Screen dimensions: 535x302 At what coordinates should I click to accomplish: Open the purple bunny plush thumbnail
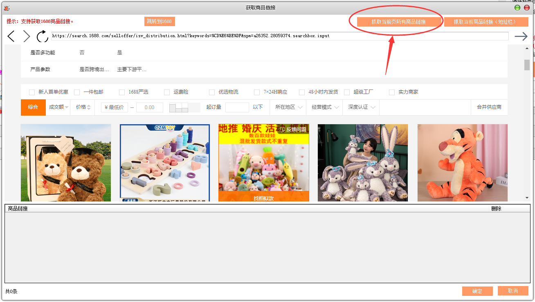363,163
